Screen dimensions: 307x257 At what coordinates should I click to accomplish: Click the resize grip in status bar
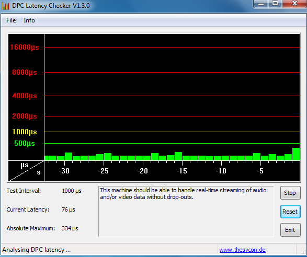(x=303, y=251)
